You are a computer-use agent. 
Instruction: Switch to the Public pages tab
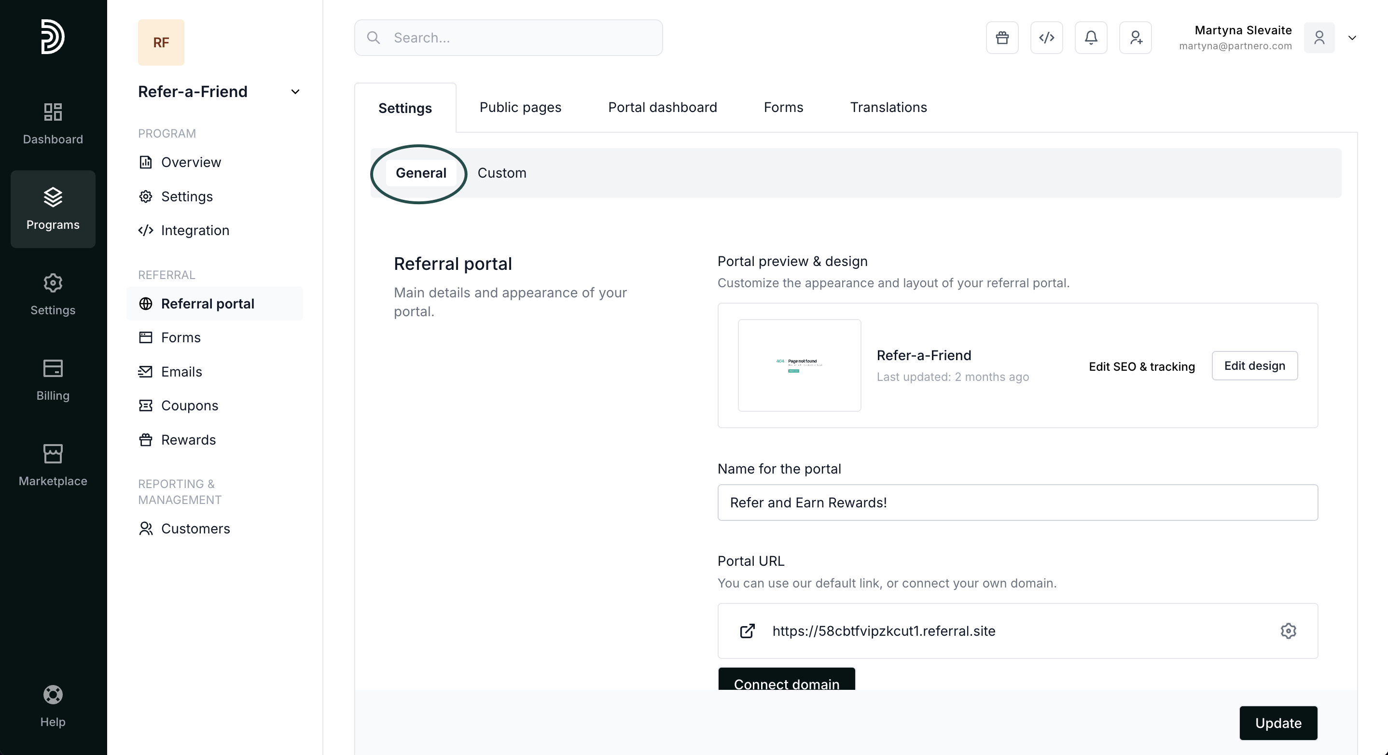coord(520,107)
